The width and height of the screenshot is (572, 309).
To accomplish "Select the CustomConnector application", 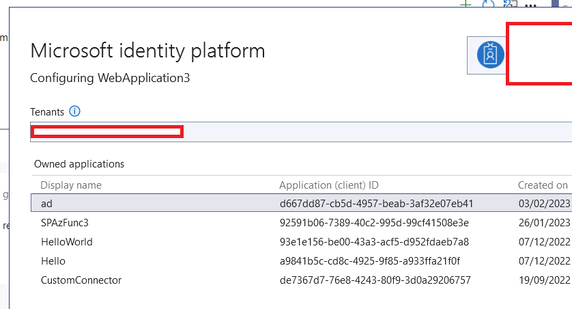I will [x=81, y=280].
